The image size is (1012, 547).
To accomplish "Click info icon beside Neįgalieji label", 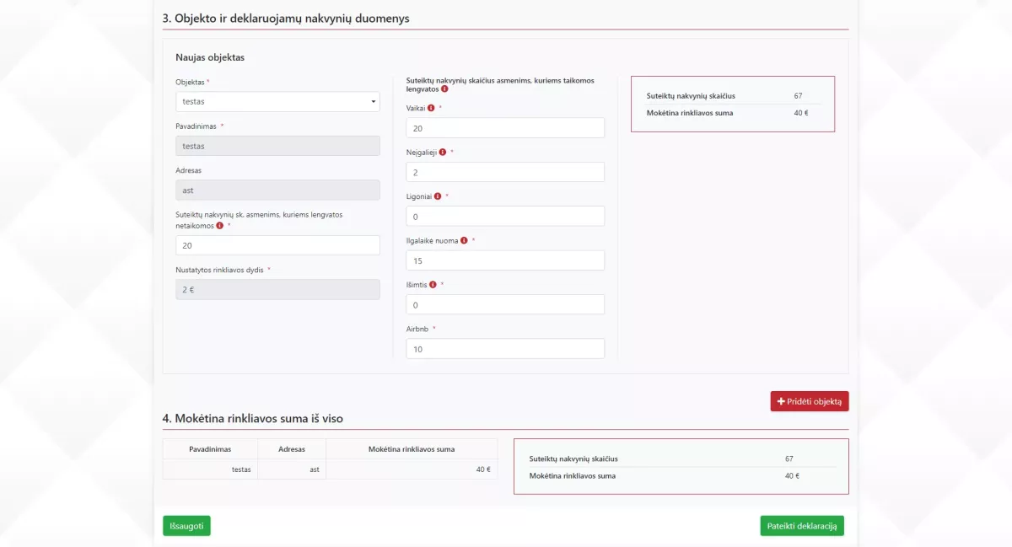I will click(443, 152).
